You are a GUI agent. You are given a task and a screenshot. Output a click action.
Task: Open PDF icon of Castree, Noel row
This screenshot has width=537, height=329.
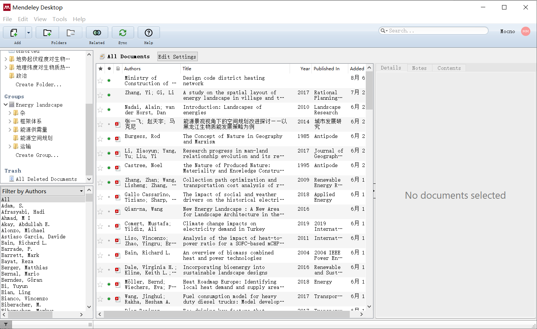pyautogui.click(x=118, y=168)
